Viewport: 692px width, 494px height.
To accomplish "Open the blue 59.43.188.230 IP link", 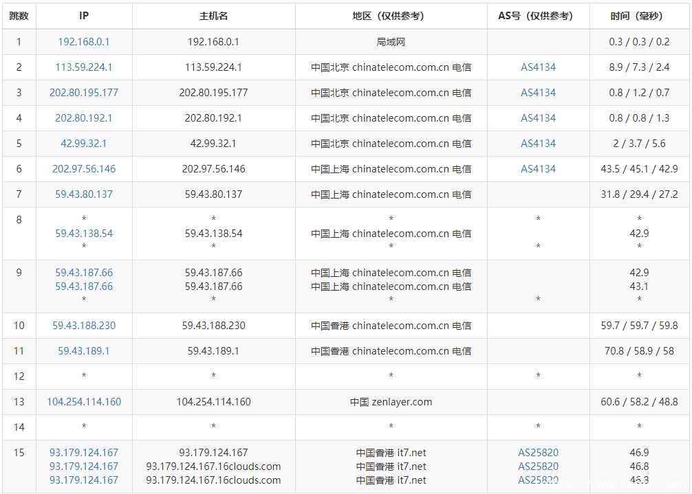I will [84, 326].
